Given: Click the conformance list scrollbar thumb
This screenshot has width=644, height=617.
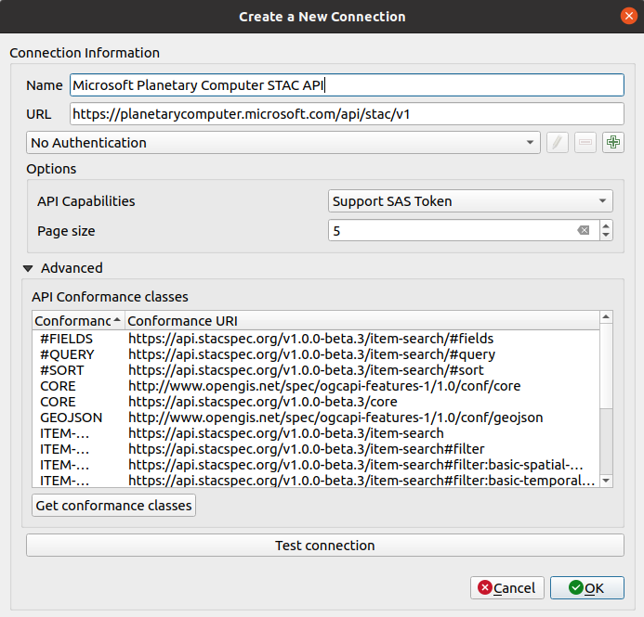Looking at the screenshot, I should [606, 366].
